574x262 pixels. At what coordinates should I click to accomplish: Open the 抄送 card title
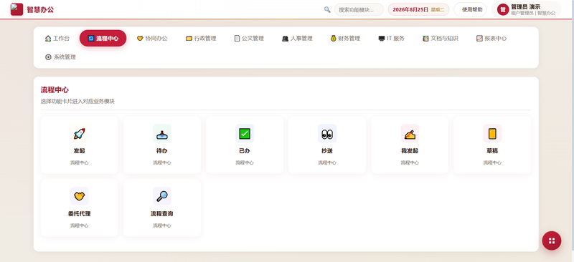click(327, 151)
